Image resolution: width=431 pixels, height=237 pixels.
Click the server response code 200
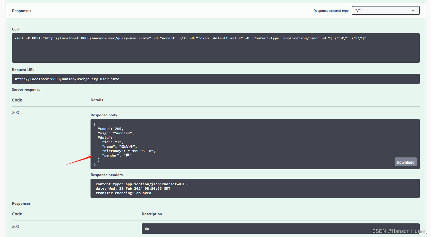tap(15, 112)
